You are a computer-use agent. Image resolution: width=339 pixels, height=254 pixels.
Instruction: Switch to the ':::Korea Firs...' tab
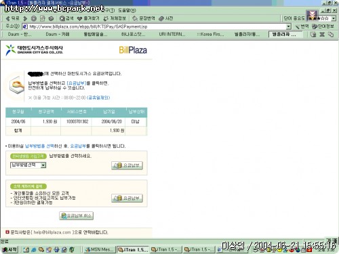pos(210,35)
